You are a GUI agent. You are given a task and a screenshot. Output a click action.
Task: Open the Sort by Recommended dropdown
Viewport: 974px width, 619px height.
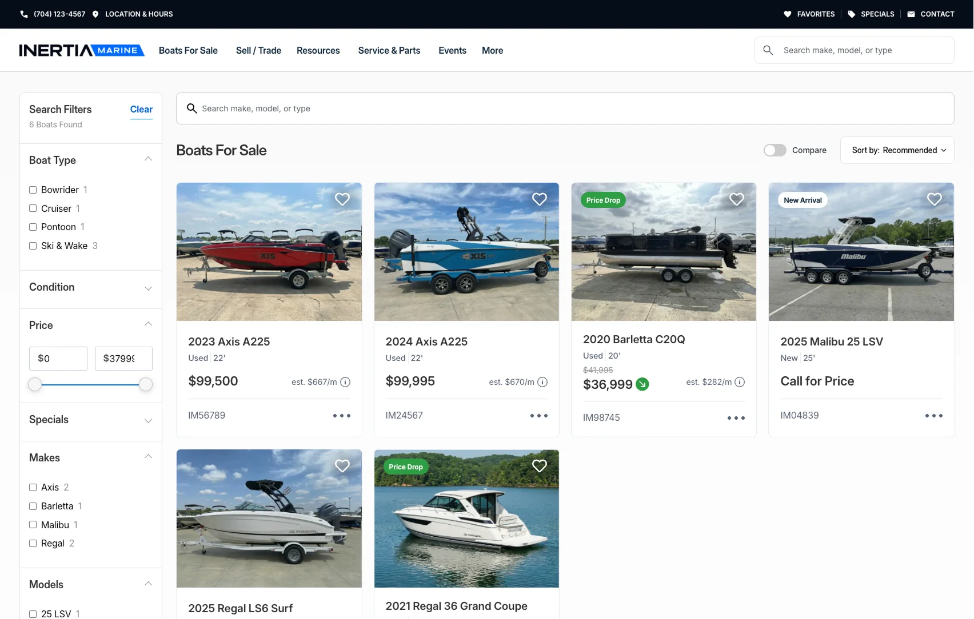tap(897, 150)
